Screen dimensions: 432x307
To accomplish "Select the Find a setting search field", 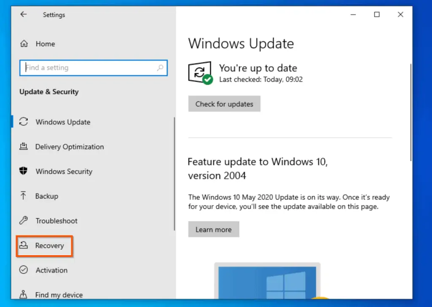I will coord(84,68).
